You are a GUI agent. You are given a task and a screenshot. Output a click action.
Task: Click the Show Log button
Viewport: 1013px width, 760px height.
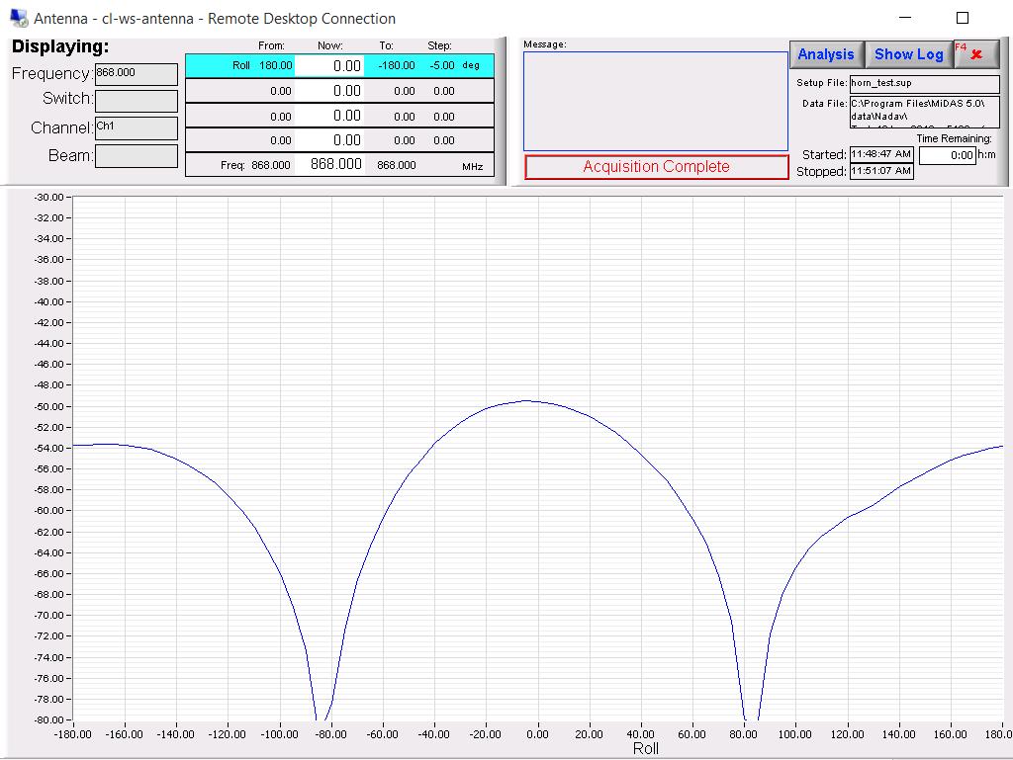click(x=908, y=54)
